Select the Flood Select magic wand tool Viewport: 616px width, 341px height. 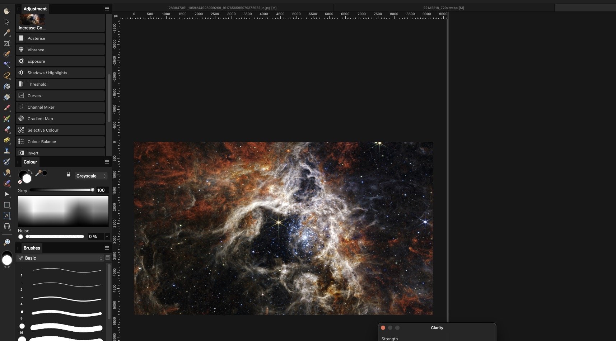tap(7, 65)
